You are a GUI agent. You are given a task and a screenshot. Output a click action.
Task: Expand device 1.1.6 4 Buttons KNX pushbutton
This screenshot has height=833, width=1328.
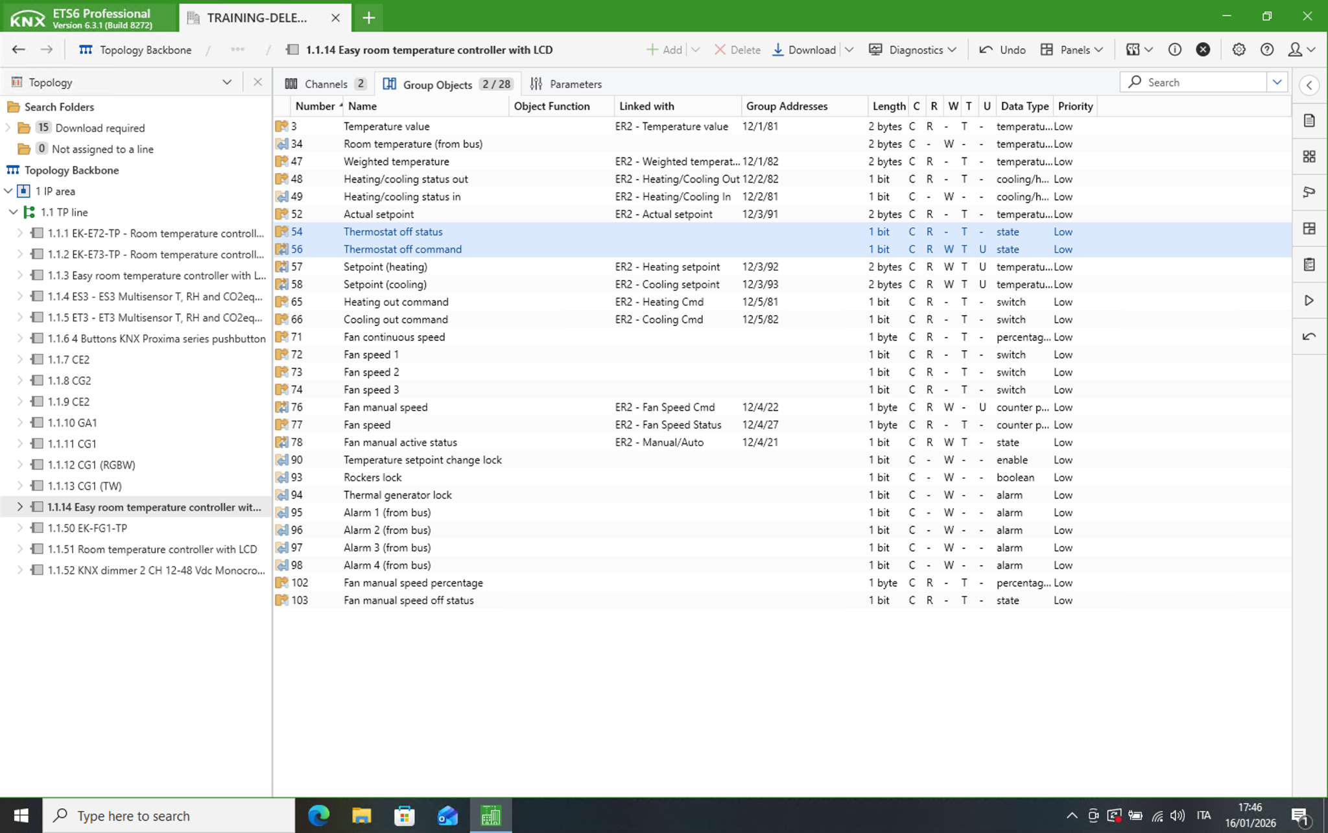pyautogui.click(x=19, y=338)
